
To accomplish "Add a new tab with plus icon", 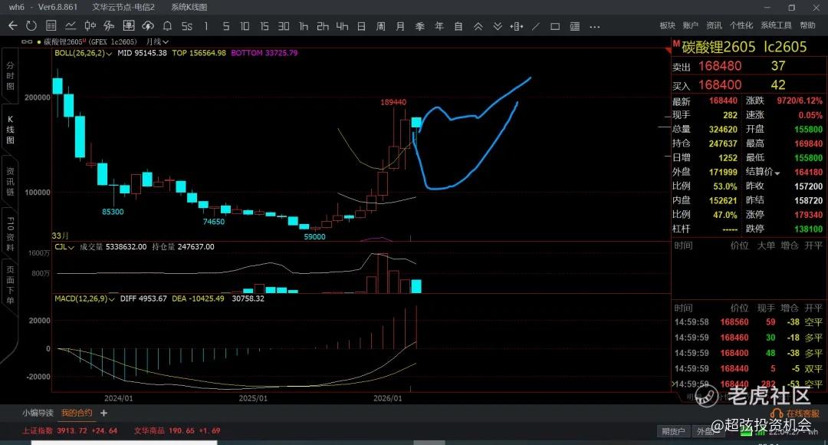I will coord(103,413).
